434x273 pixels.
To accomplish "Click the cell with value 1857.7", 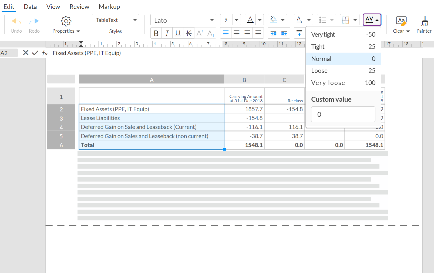I will pyautogui.click(x=244, y=109).
